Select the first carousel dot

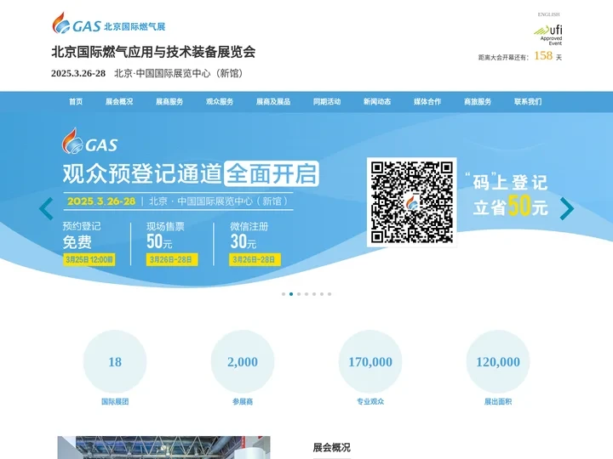click(284, 294)
